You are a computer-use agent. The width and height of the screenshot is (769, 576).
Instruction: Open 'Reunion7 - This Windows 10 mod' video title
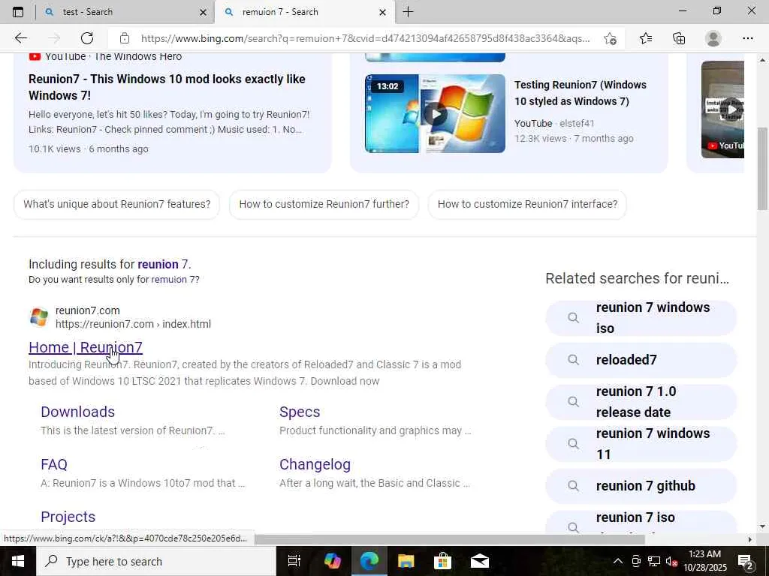[167, 87]
